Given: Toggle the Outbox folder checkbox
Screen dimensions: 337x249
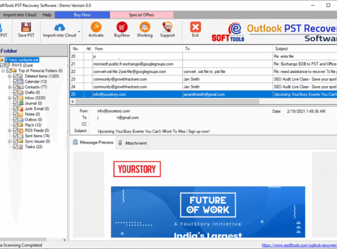Looking at the screenshot, I should click(16, 120).
